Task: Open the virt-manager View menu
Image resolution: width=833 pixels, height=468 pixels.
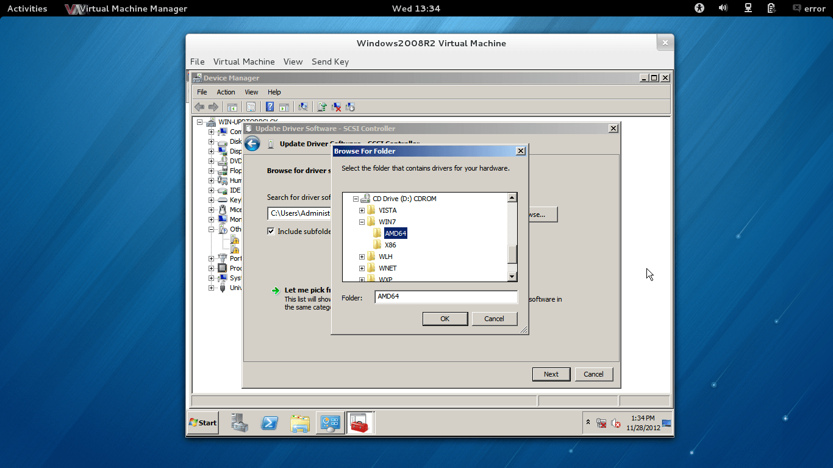Action: (x=293, y=62)
